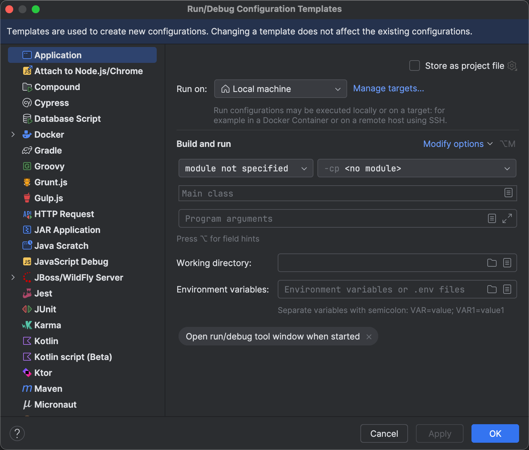Click the folder icon beside Working directory
529x450 pixels.
(492, 263)
